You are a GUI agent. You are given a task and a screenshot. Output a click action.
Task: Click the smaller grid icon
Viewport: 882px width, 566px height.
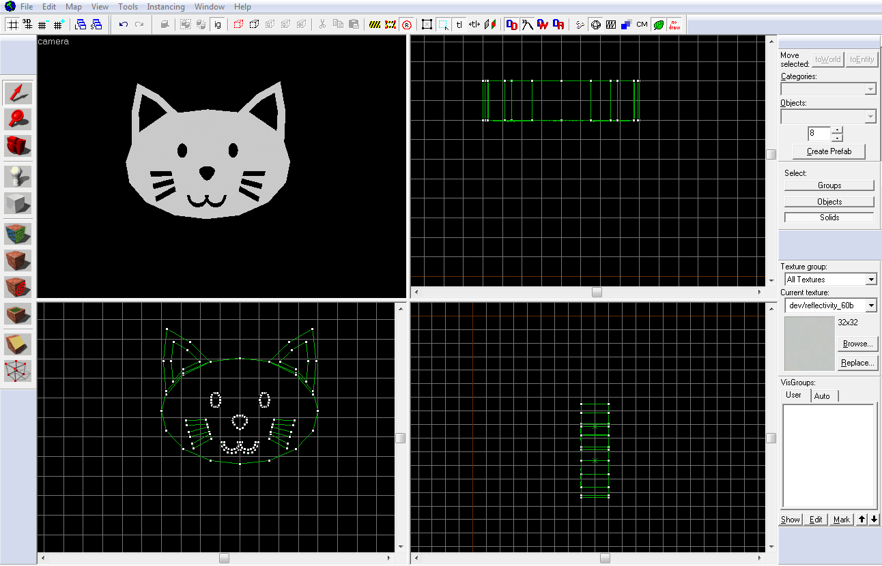coord(42,25)
